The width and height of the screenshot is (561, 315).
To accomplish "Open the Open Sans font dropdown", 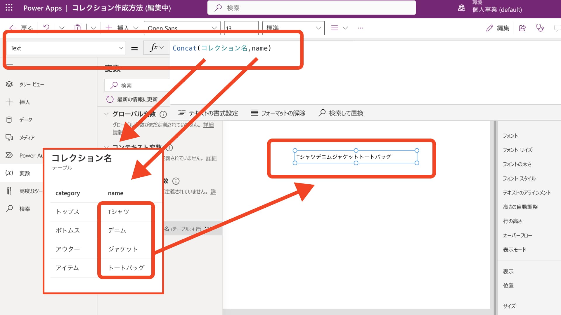I will click(x=182, y=28).
